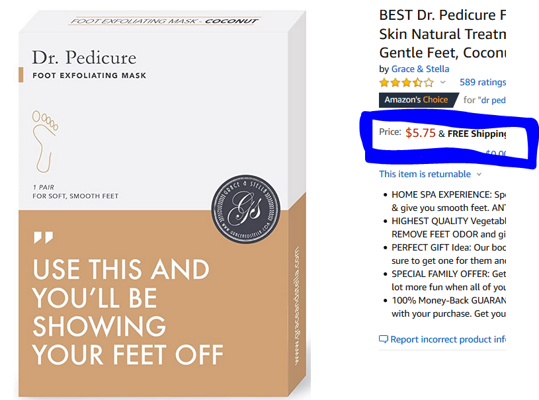Click the FREE Shipping text

tap(477, 134)
